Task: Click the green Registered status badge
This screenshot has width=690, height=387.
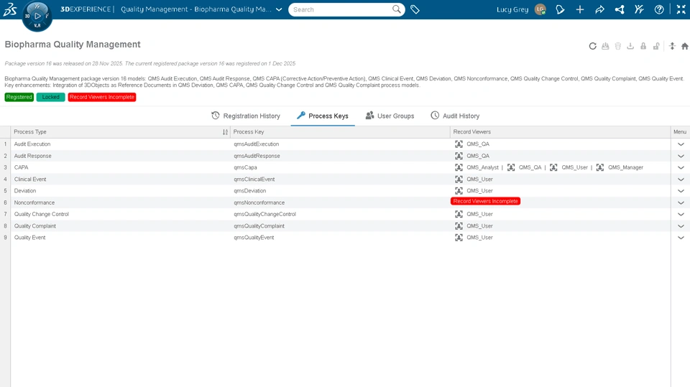Action: click(x=19, y=97)
